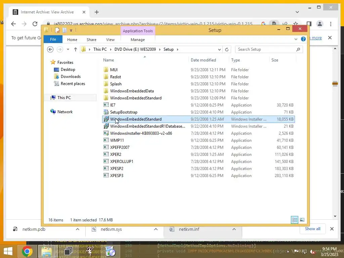Select WindowsInstaller-KB893803-v2-x86 icon
The height and width of the screenshot is (258, 344).
click(106, 133)
